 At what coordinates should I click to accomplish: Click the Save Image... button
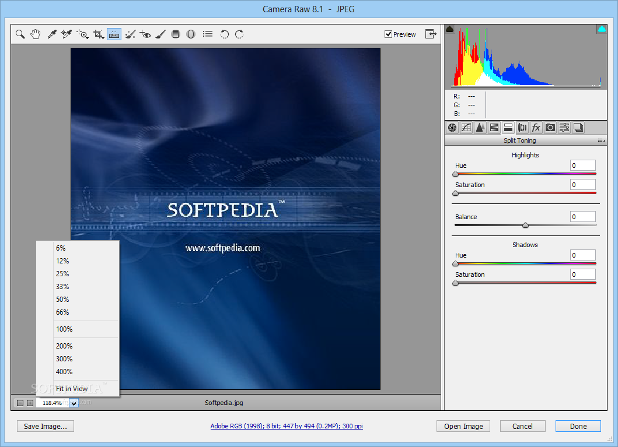coord(46,426)
